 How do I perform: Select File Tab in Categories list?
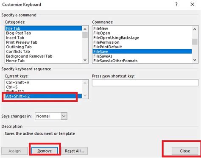click(x=44, y=28)
